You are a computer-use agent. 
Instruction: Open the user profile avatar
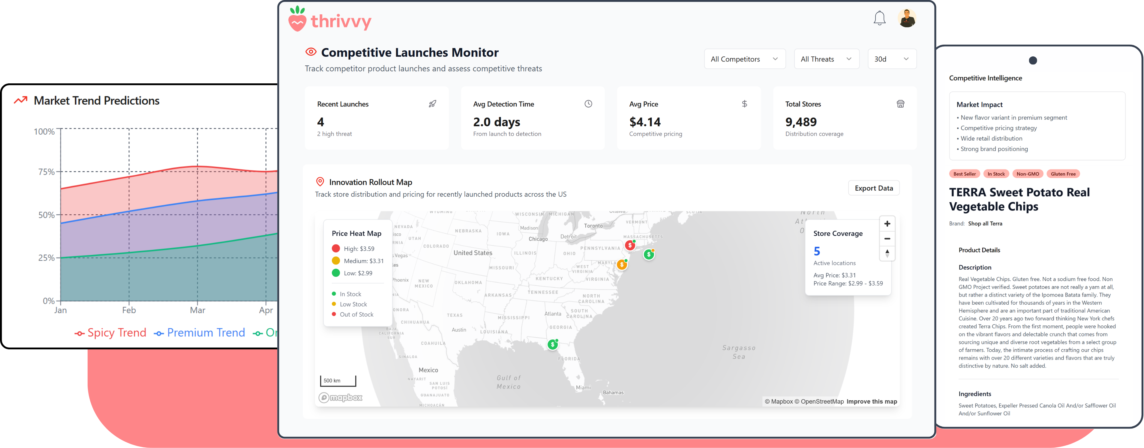[907, 18]
